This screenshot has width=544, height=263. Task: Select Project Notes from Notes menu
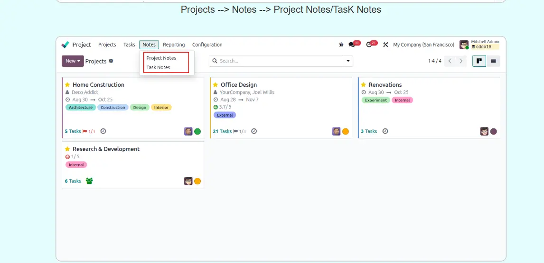[x=161, y=58]
